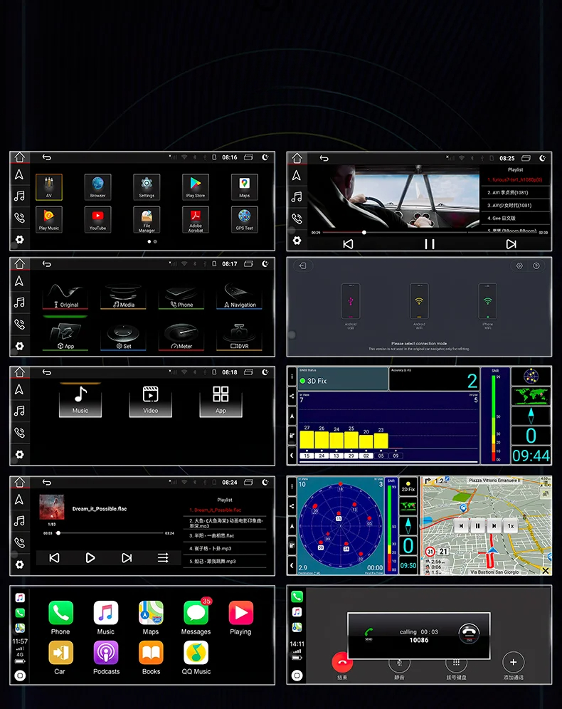Open the CarPlay Books app
This screenshot has width=562, height=709.
(151, 658)
